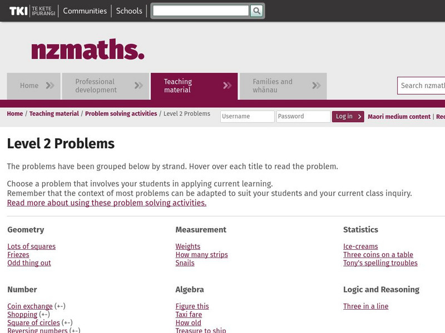Open the Weights problem

click(188, 246)
